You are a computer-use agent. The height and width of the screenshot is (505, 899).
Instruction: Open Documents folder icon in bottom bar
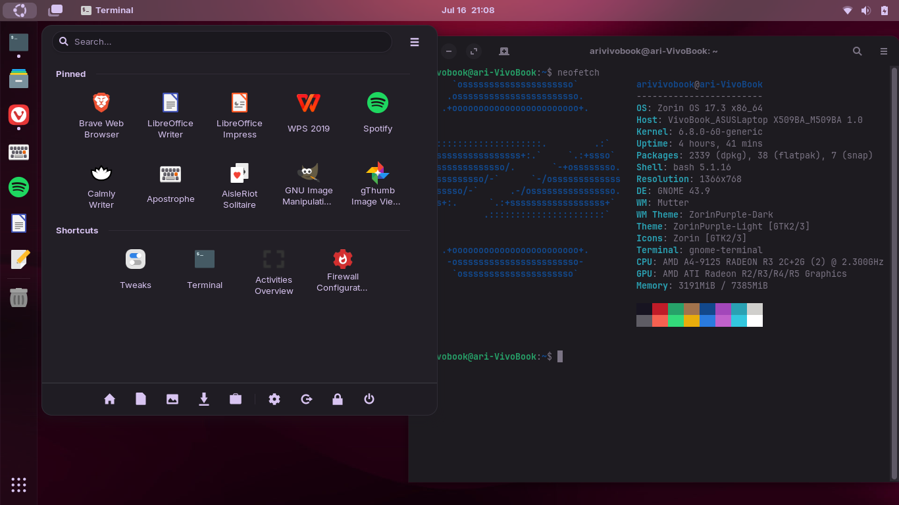(x=141, y=399)
